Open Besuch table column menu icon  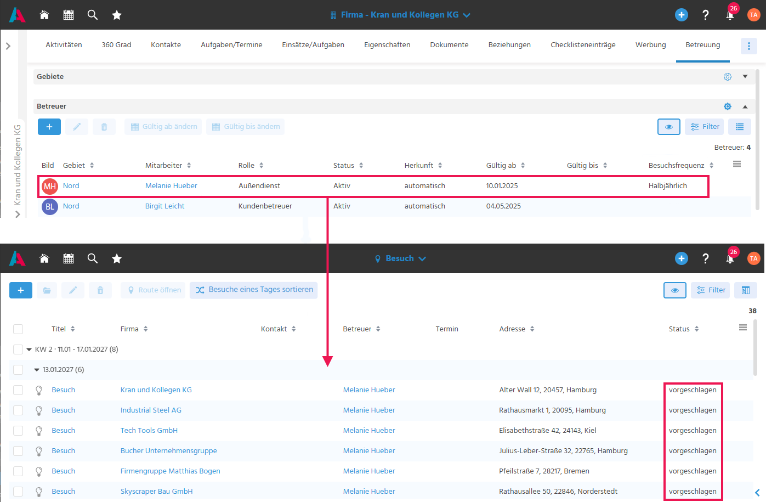point(743,328)
